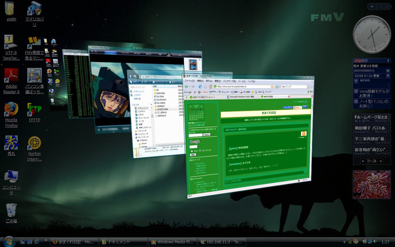
Task: Open the Firefox search box dropdown
Action: (308, 87)
